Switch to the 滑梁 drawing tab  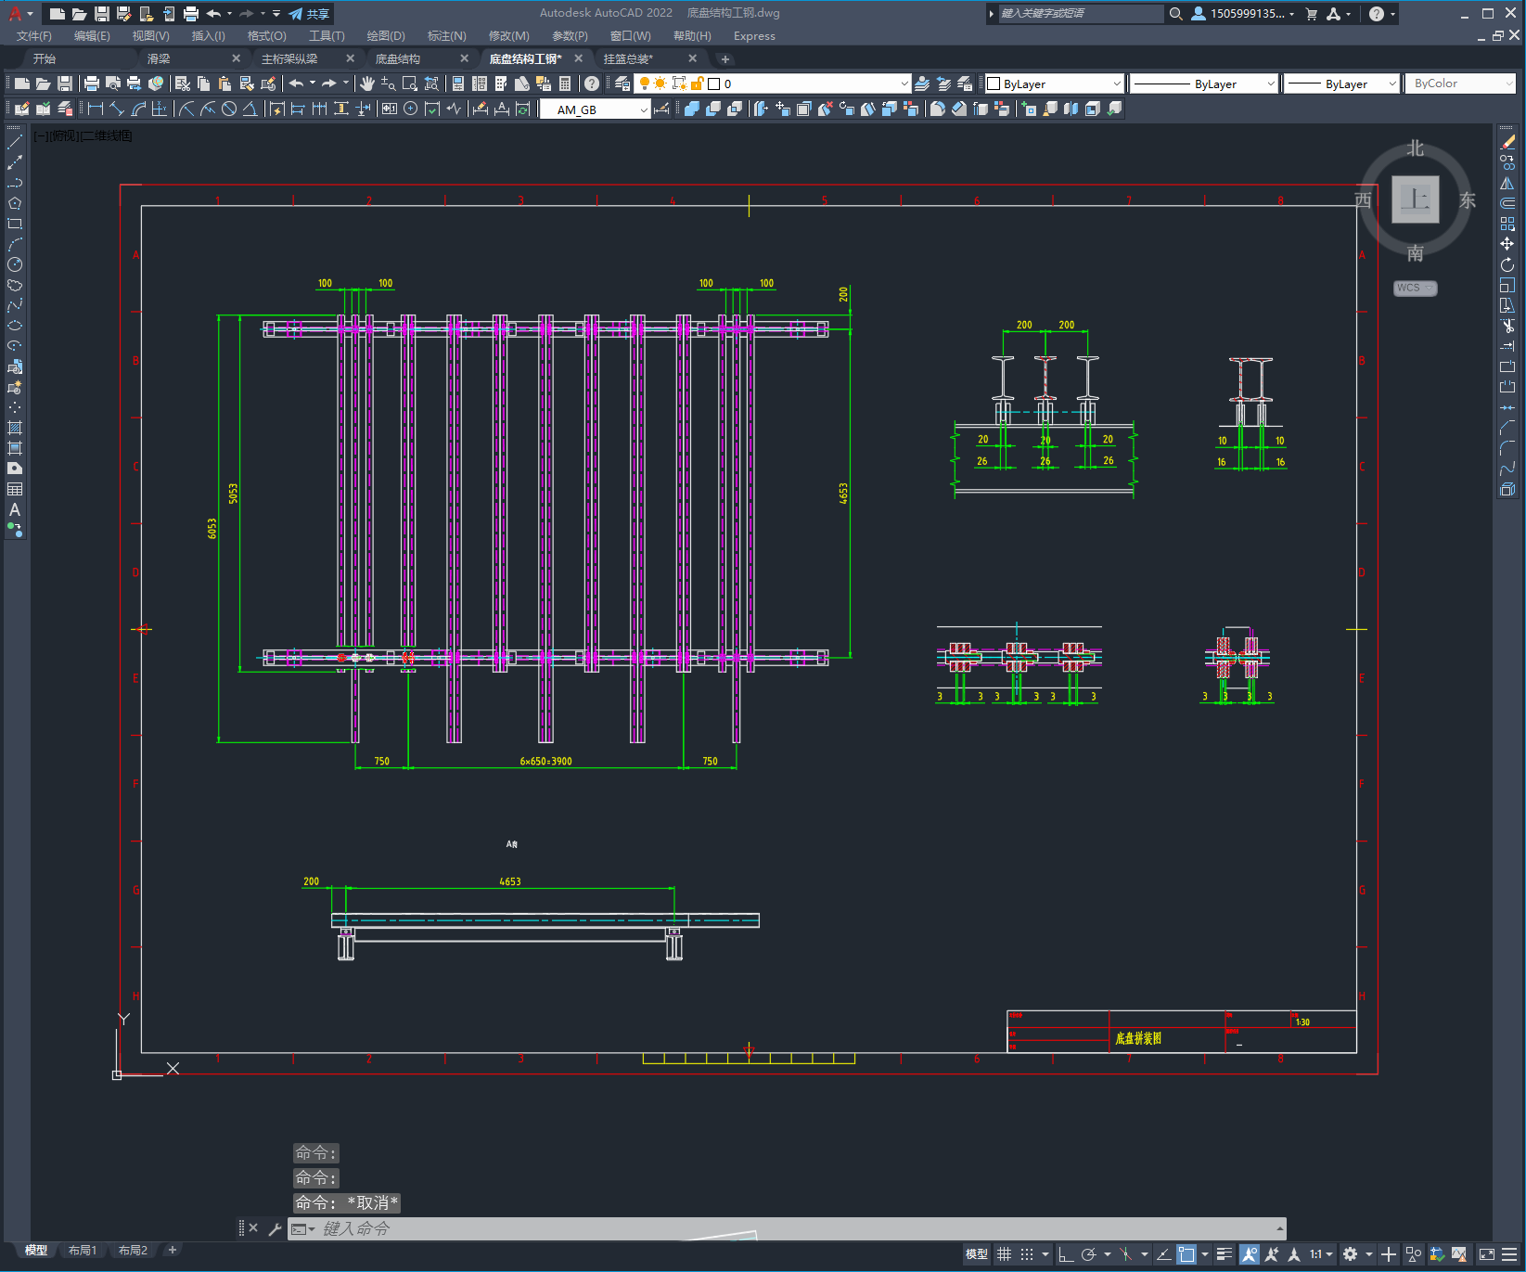tap(159, 58)
